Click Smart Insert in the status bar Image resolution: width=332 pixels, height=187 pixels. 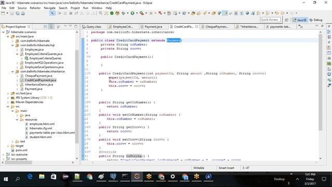[x=226, y=168]
